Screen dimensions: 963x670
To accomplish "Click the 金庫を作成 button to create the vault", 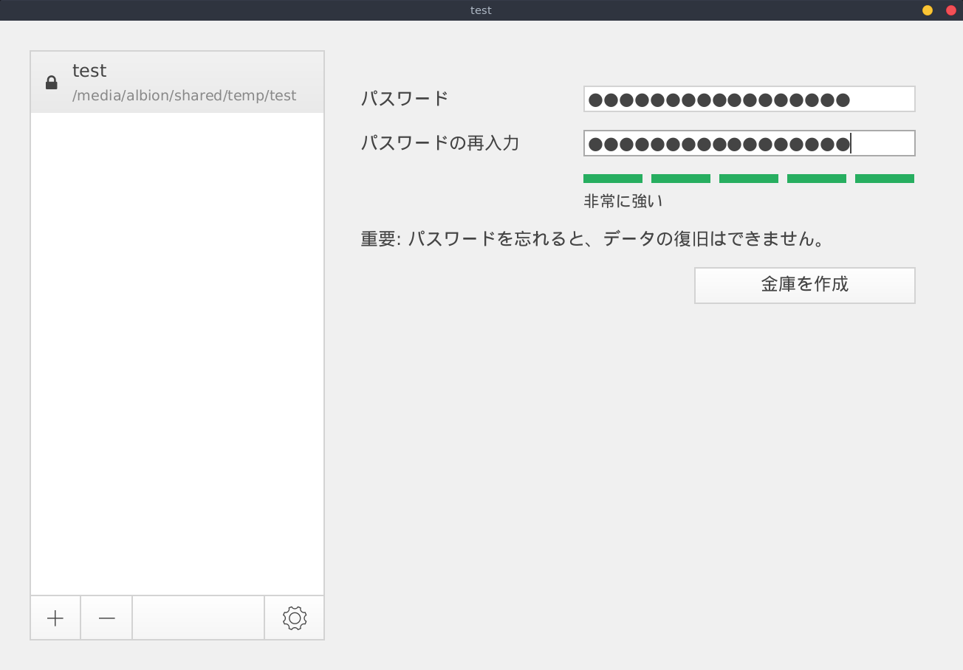I will (x=804, y=285).
